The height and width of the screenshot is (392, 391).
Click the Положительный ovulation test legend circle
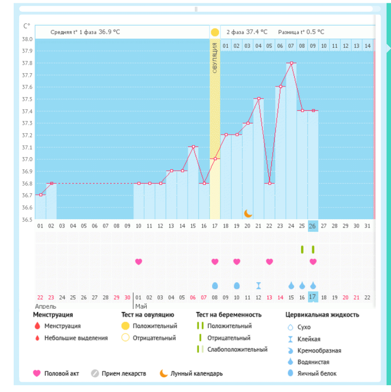click(125, 326)
